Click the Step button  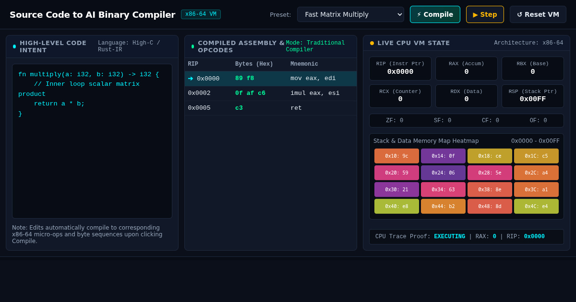pos(485,14)
